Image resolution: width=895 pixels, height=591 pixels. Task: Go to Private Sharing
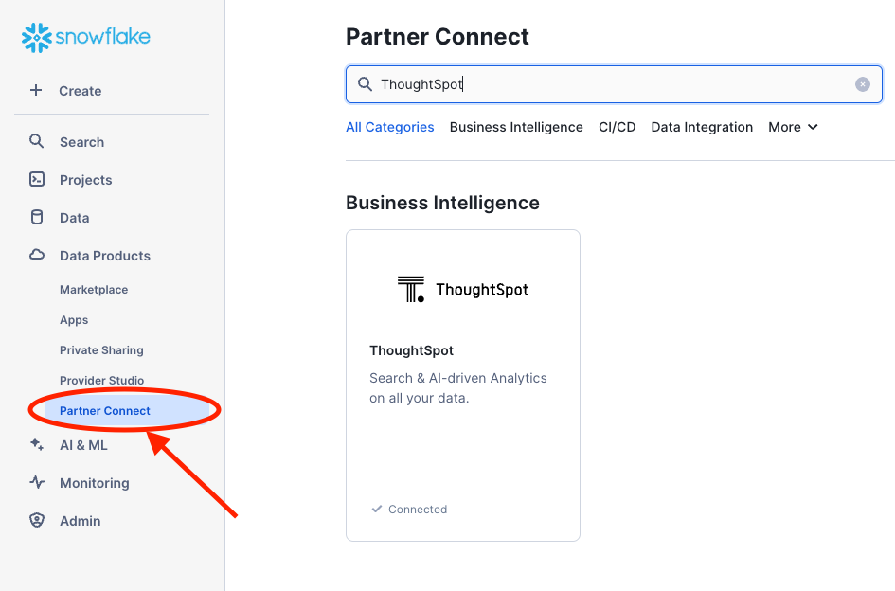pos(101,350)
